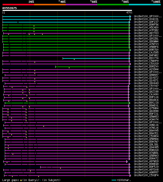This screenshot has width=163, height=182.
Task: Click the arrowhead ending the UniRef100_O04031 alignment
Action: (130, 19)
